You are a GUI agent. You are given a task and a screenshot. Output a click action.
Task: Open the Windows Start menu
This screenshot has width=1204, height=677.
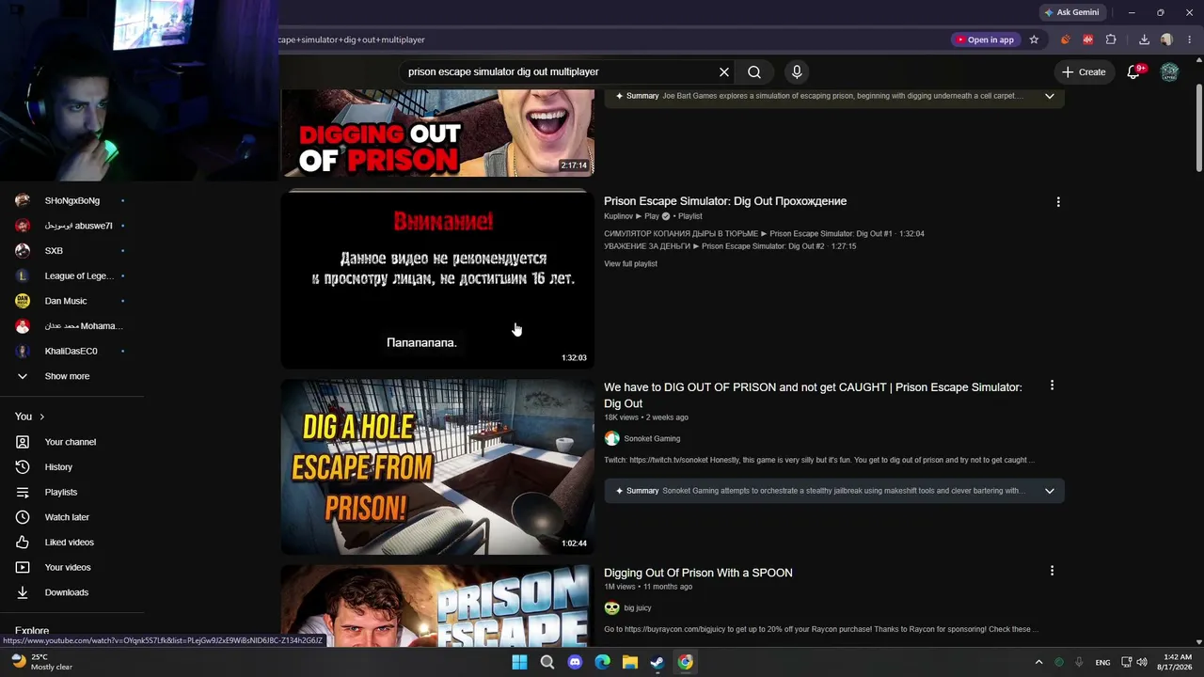pyautogui.click(x=519, y=662)
